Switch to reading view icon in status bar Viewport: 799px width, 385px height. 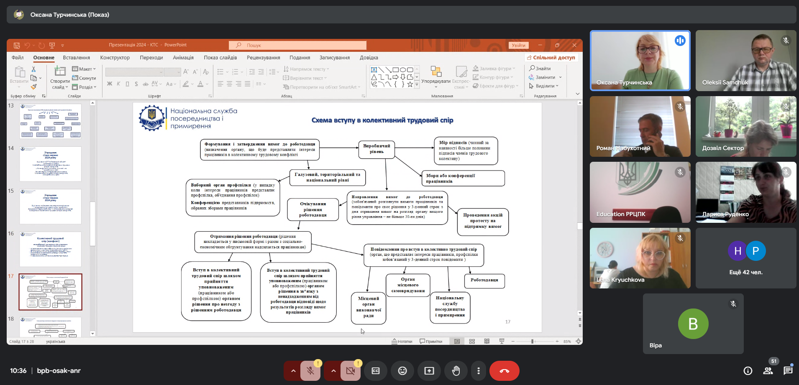487,342
